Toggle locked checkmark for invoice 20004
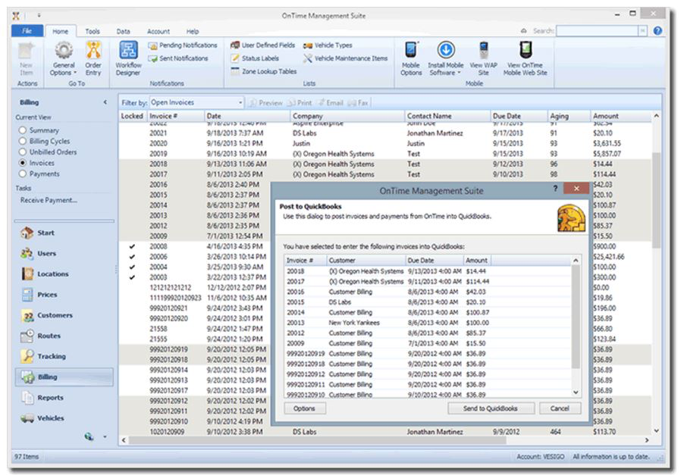 (132, 267)
